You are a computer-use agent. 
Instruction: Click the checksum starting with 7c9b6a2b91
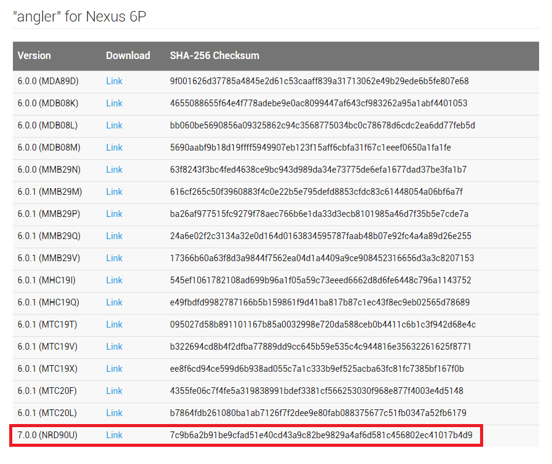tap(321, 436)
